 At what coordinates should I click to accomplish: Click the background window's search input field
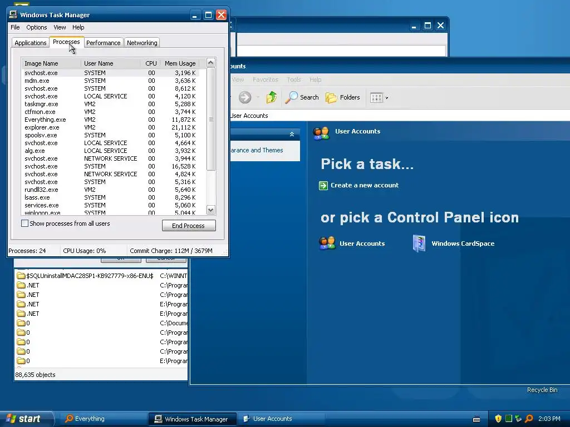(341, 51)
